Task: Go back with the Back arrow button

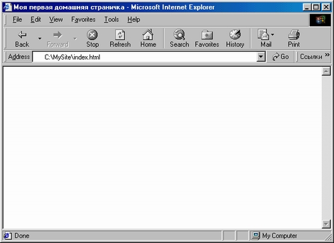Action: pos(22,39)
